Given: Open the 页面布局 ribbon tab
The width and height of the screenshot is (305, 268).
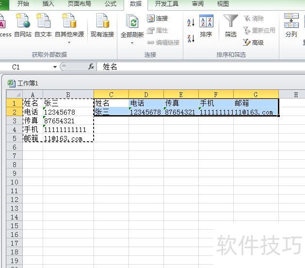Looking at the screenshot, I should click(x=80, y=4).
